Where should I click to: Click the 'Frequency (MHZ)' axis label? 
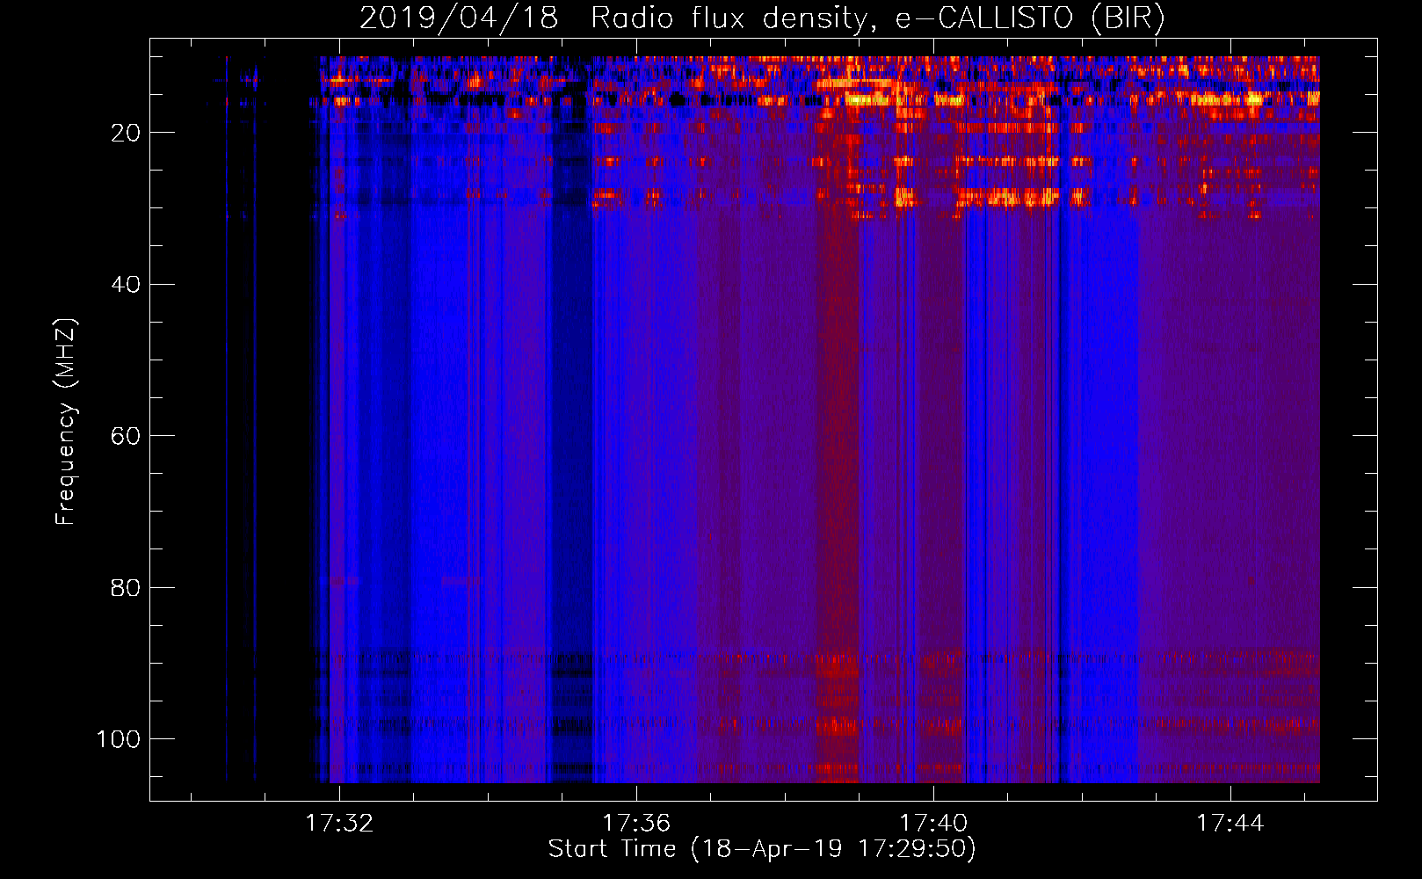66,421
